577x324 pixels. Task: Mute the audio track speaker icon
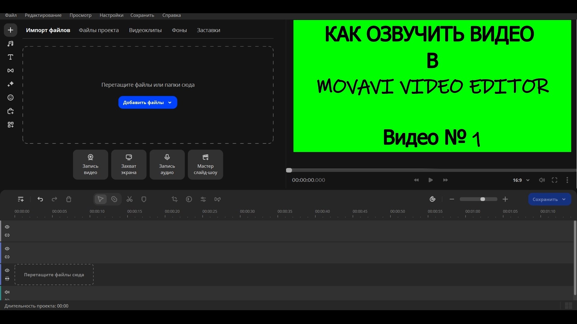tap(7, 292)
